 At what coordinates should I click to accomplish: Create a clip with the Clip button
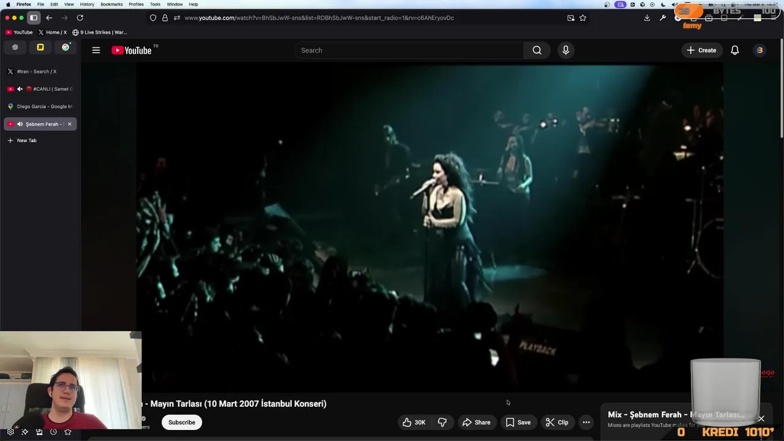pos(557,422)
